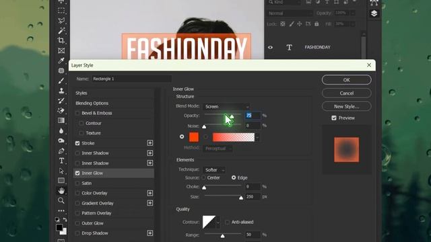Uncheck the Inner Glow checkbox

[77, 173]
